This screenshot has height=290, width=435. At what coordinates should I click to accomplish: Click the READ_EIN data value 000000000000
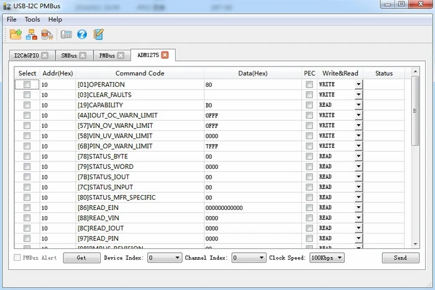[x=224, y=207]
